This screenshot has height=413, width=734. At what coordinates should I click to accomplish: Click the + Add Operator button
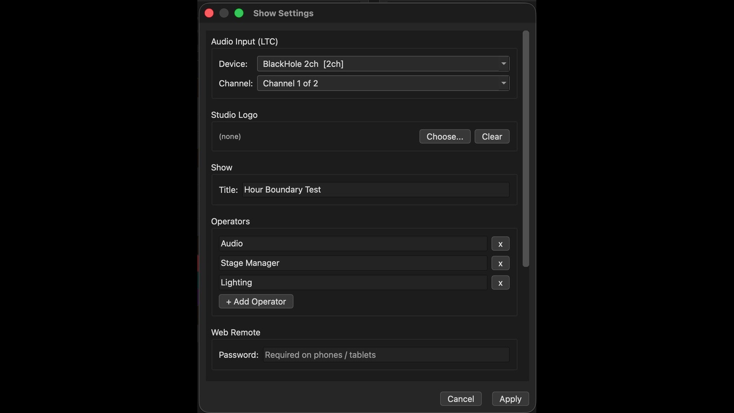point(256,302)
